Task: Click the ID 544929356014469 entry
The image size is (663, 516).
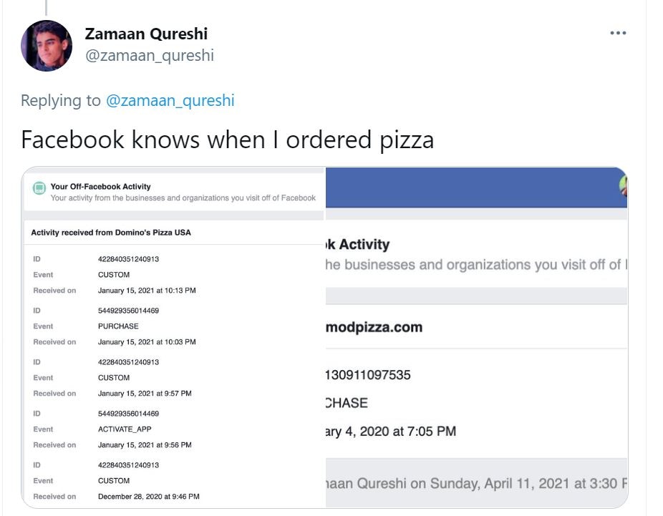Action: point(129,311)
